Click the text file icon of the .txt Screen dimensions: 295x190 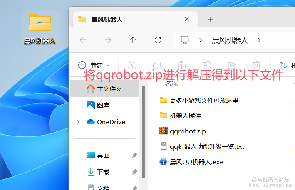163,146
